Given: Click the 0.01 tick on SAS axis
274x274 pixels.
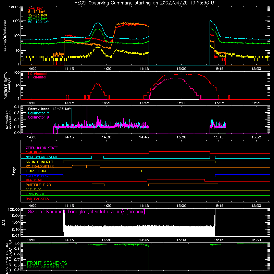Looking at the screenshot, I should [16, 235].
